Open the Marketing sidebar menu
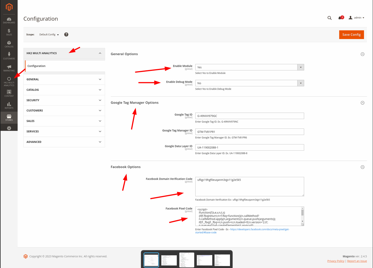 [9, 68]
